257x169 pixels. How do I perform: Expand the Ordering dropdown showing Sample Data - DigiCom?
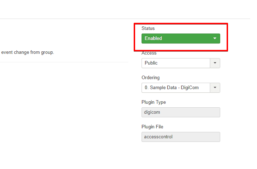click(176, 88)
